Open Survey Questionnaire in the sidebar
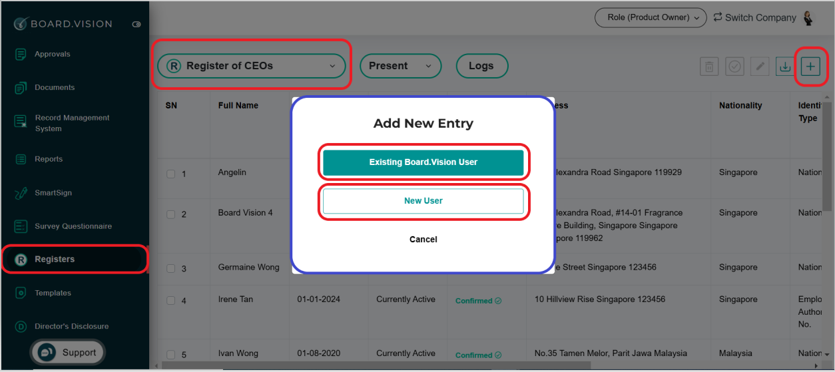 tap(73, 226)
